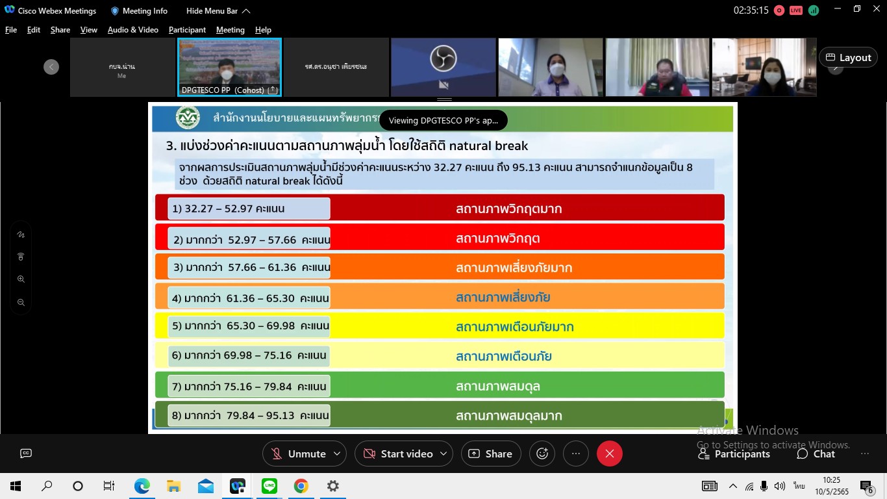
Task: Open LINE app from taskbar
Action: [269, 486]
